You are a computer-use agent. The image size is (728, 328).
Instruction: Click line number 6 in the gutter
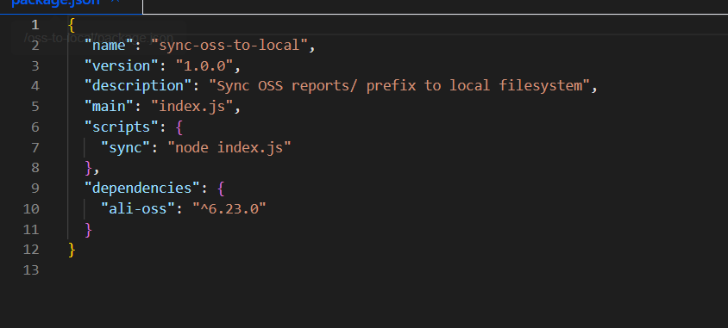35,127
